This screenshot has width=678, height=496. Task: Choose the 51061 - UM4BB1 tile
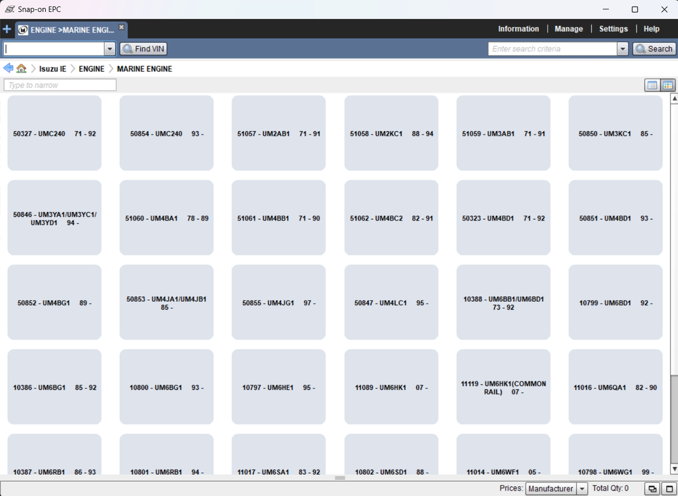(x=279, y=218)
